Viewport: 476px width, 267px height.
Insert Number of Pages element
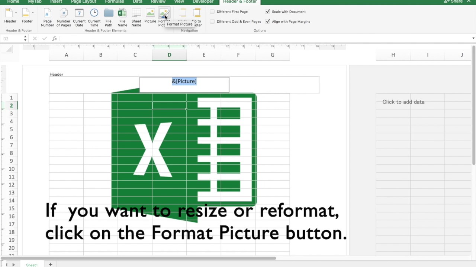64,17
